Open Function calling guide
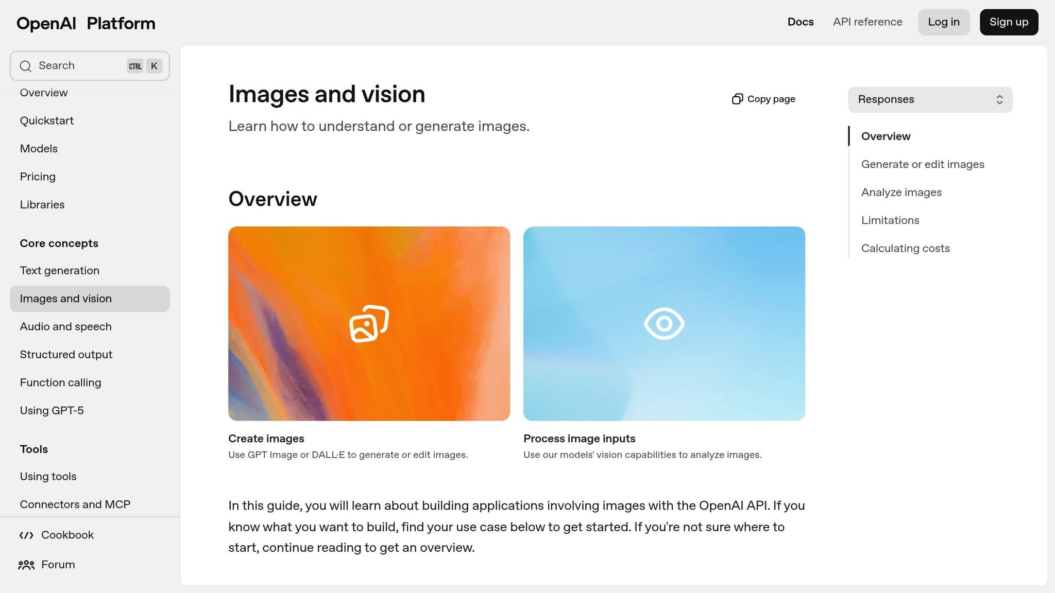The width and height of the screenshot is (1055, 593). click(x=61, y=383)
